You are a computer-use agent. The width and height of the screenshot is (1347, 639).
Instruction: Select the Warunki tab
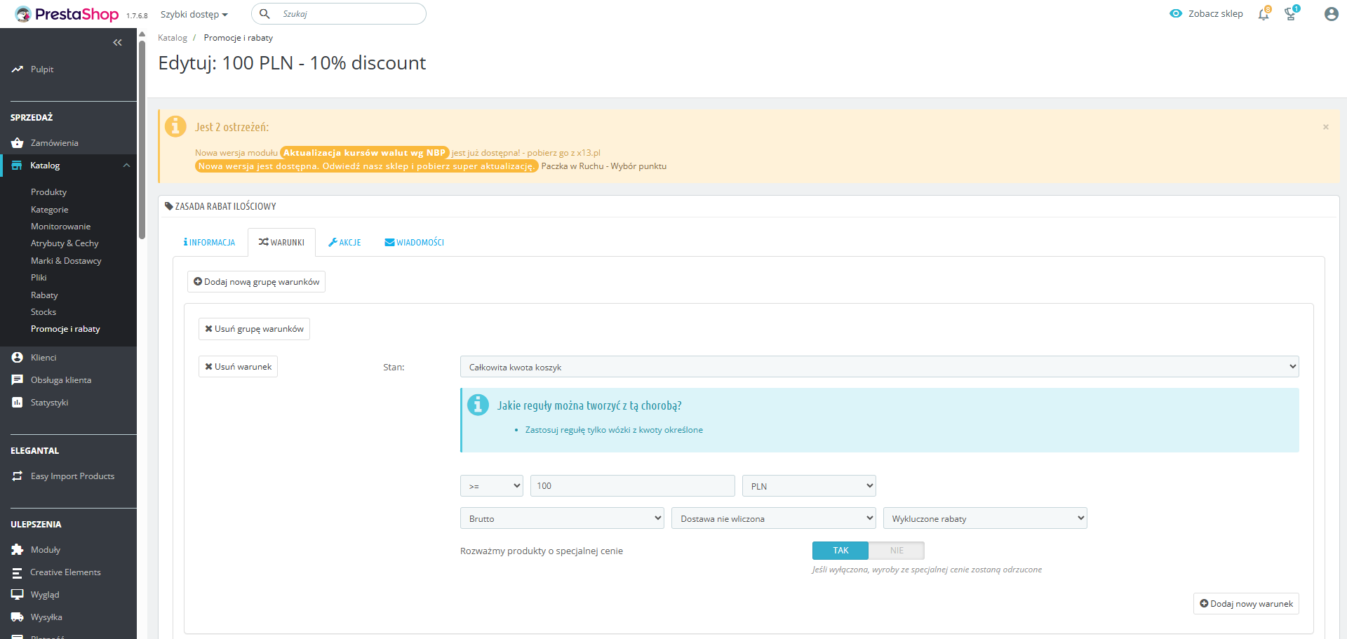[281, 243]
